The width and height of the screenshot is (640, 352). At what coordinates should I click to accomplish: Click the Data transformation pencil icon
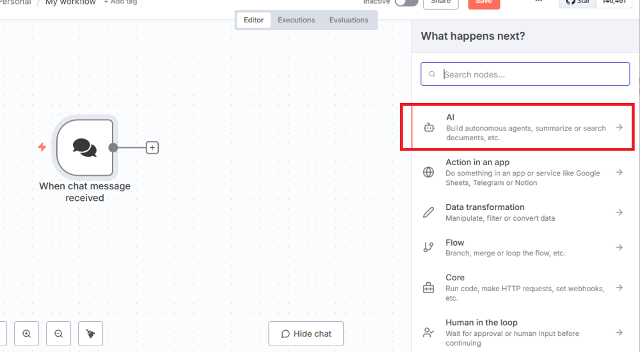pyautogui.click(x=429, y=212)
